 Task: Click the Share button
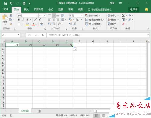coord(134,9)
